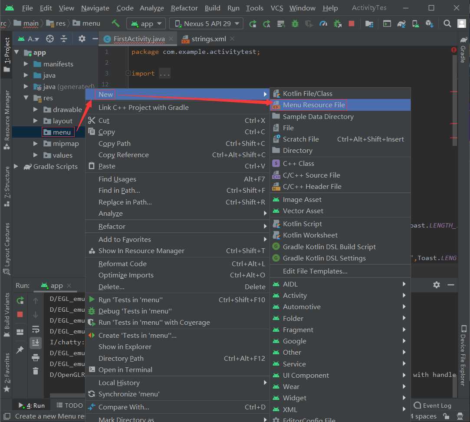Click the Clear All trash icon in Run panel

pos(36,371)
